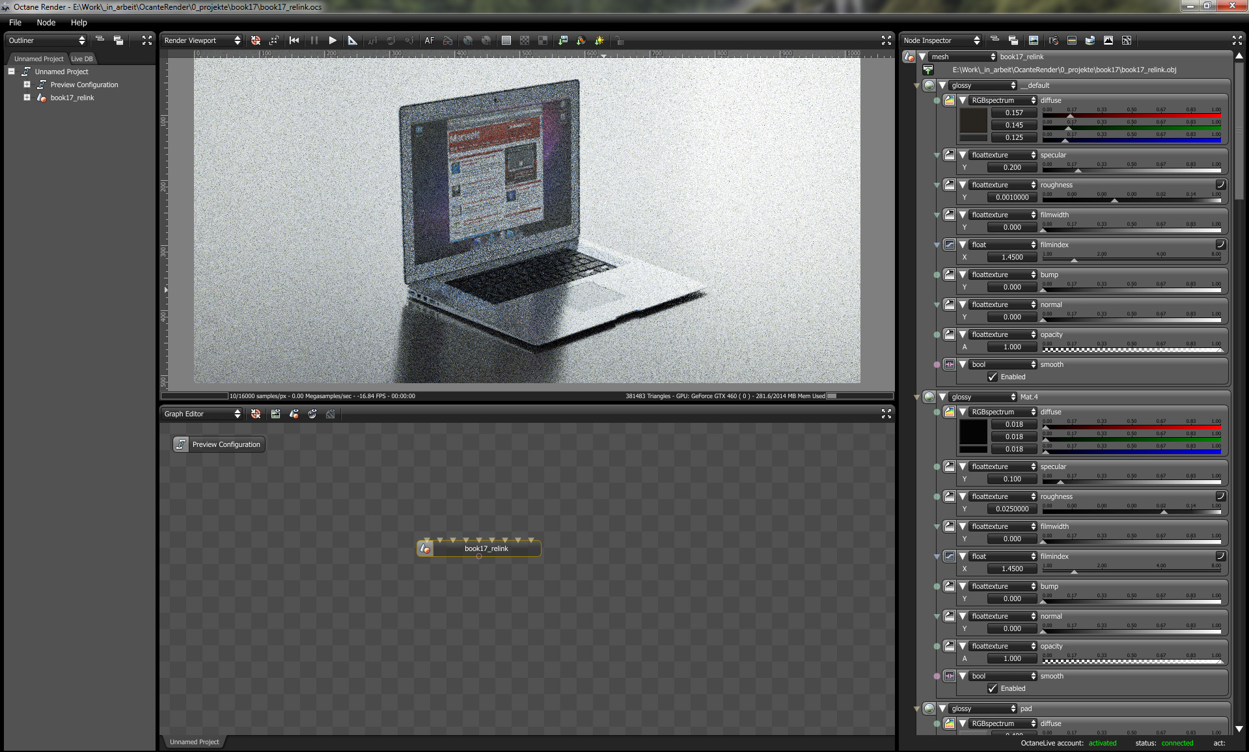Click the play render button
1249x752 pixels.
[x=333, y=40]
